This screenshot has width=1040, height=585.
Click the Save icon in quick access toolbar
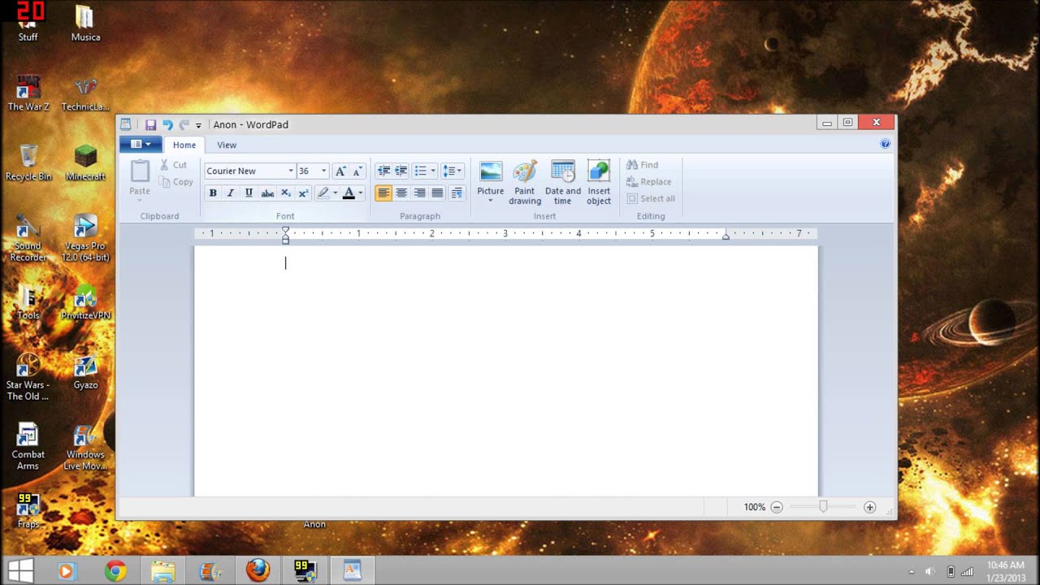pyautogui.click(x=150, y=124)
